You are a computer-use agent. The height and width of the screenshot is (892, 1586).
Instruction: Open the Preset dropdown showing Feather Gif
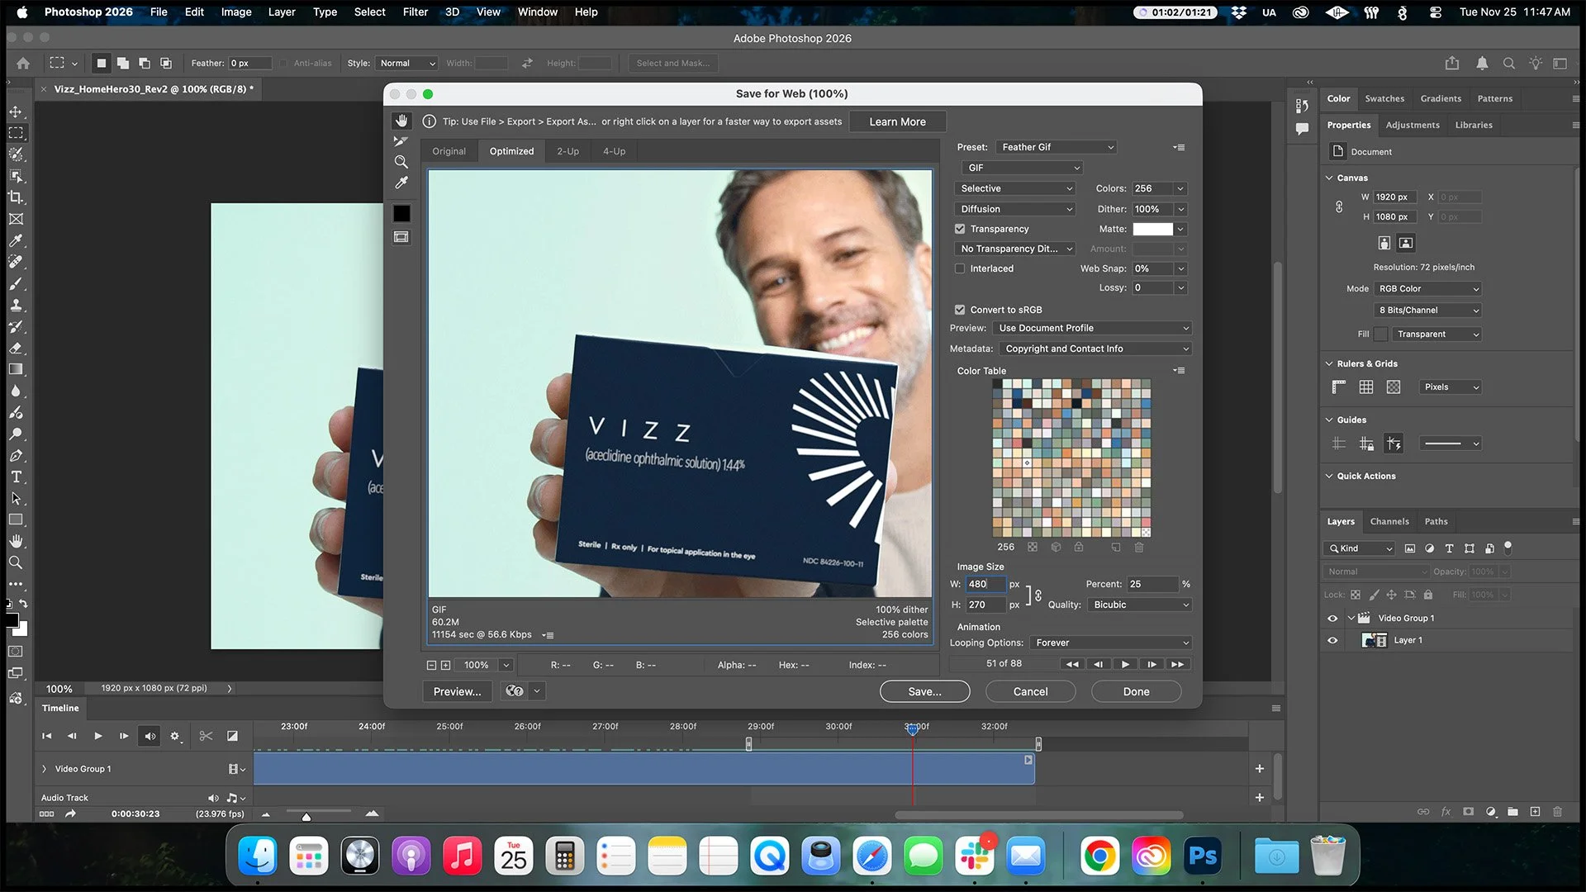click(x=1056, y=146)
